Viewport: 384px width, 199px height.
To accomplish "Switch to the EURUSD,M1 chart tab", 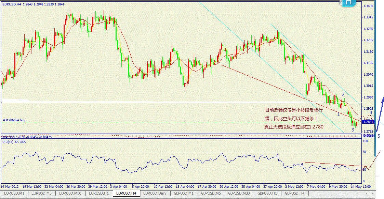I will click(x=14, y=194).
